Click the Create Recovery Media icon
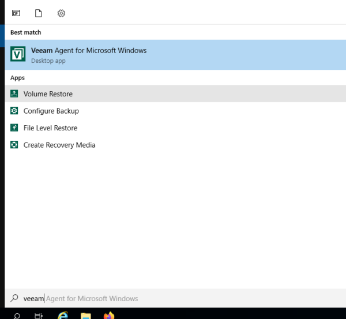 click(14, 145)
